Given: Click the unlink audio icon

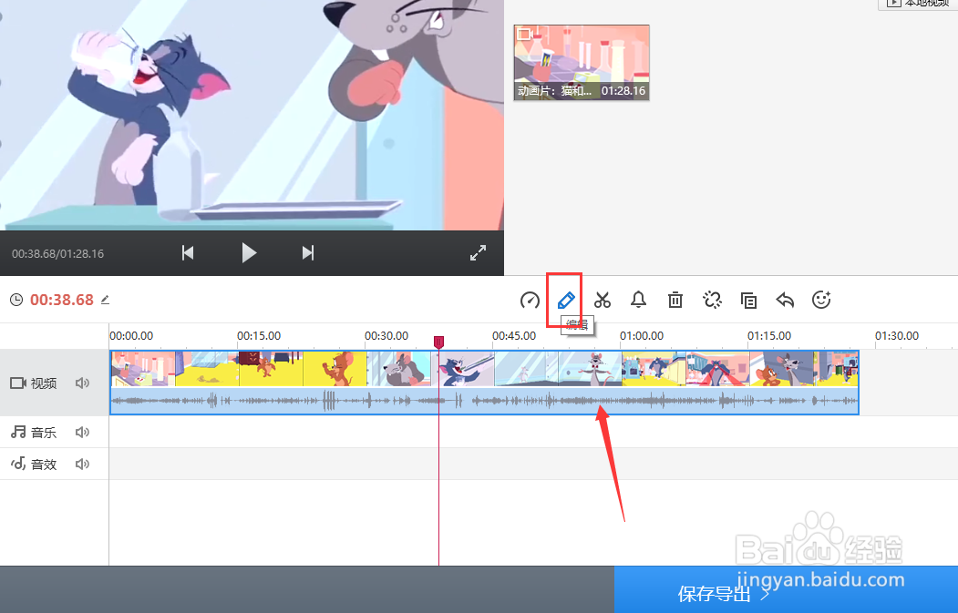Looking at the screenshot, I should click(x=712, y=300).
